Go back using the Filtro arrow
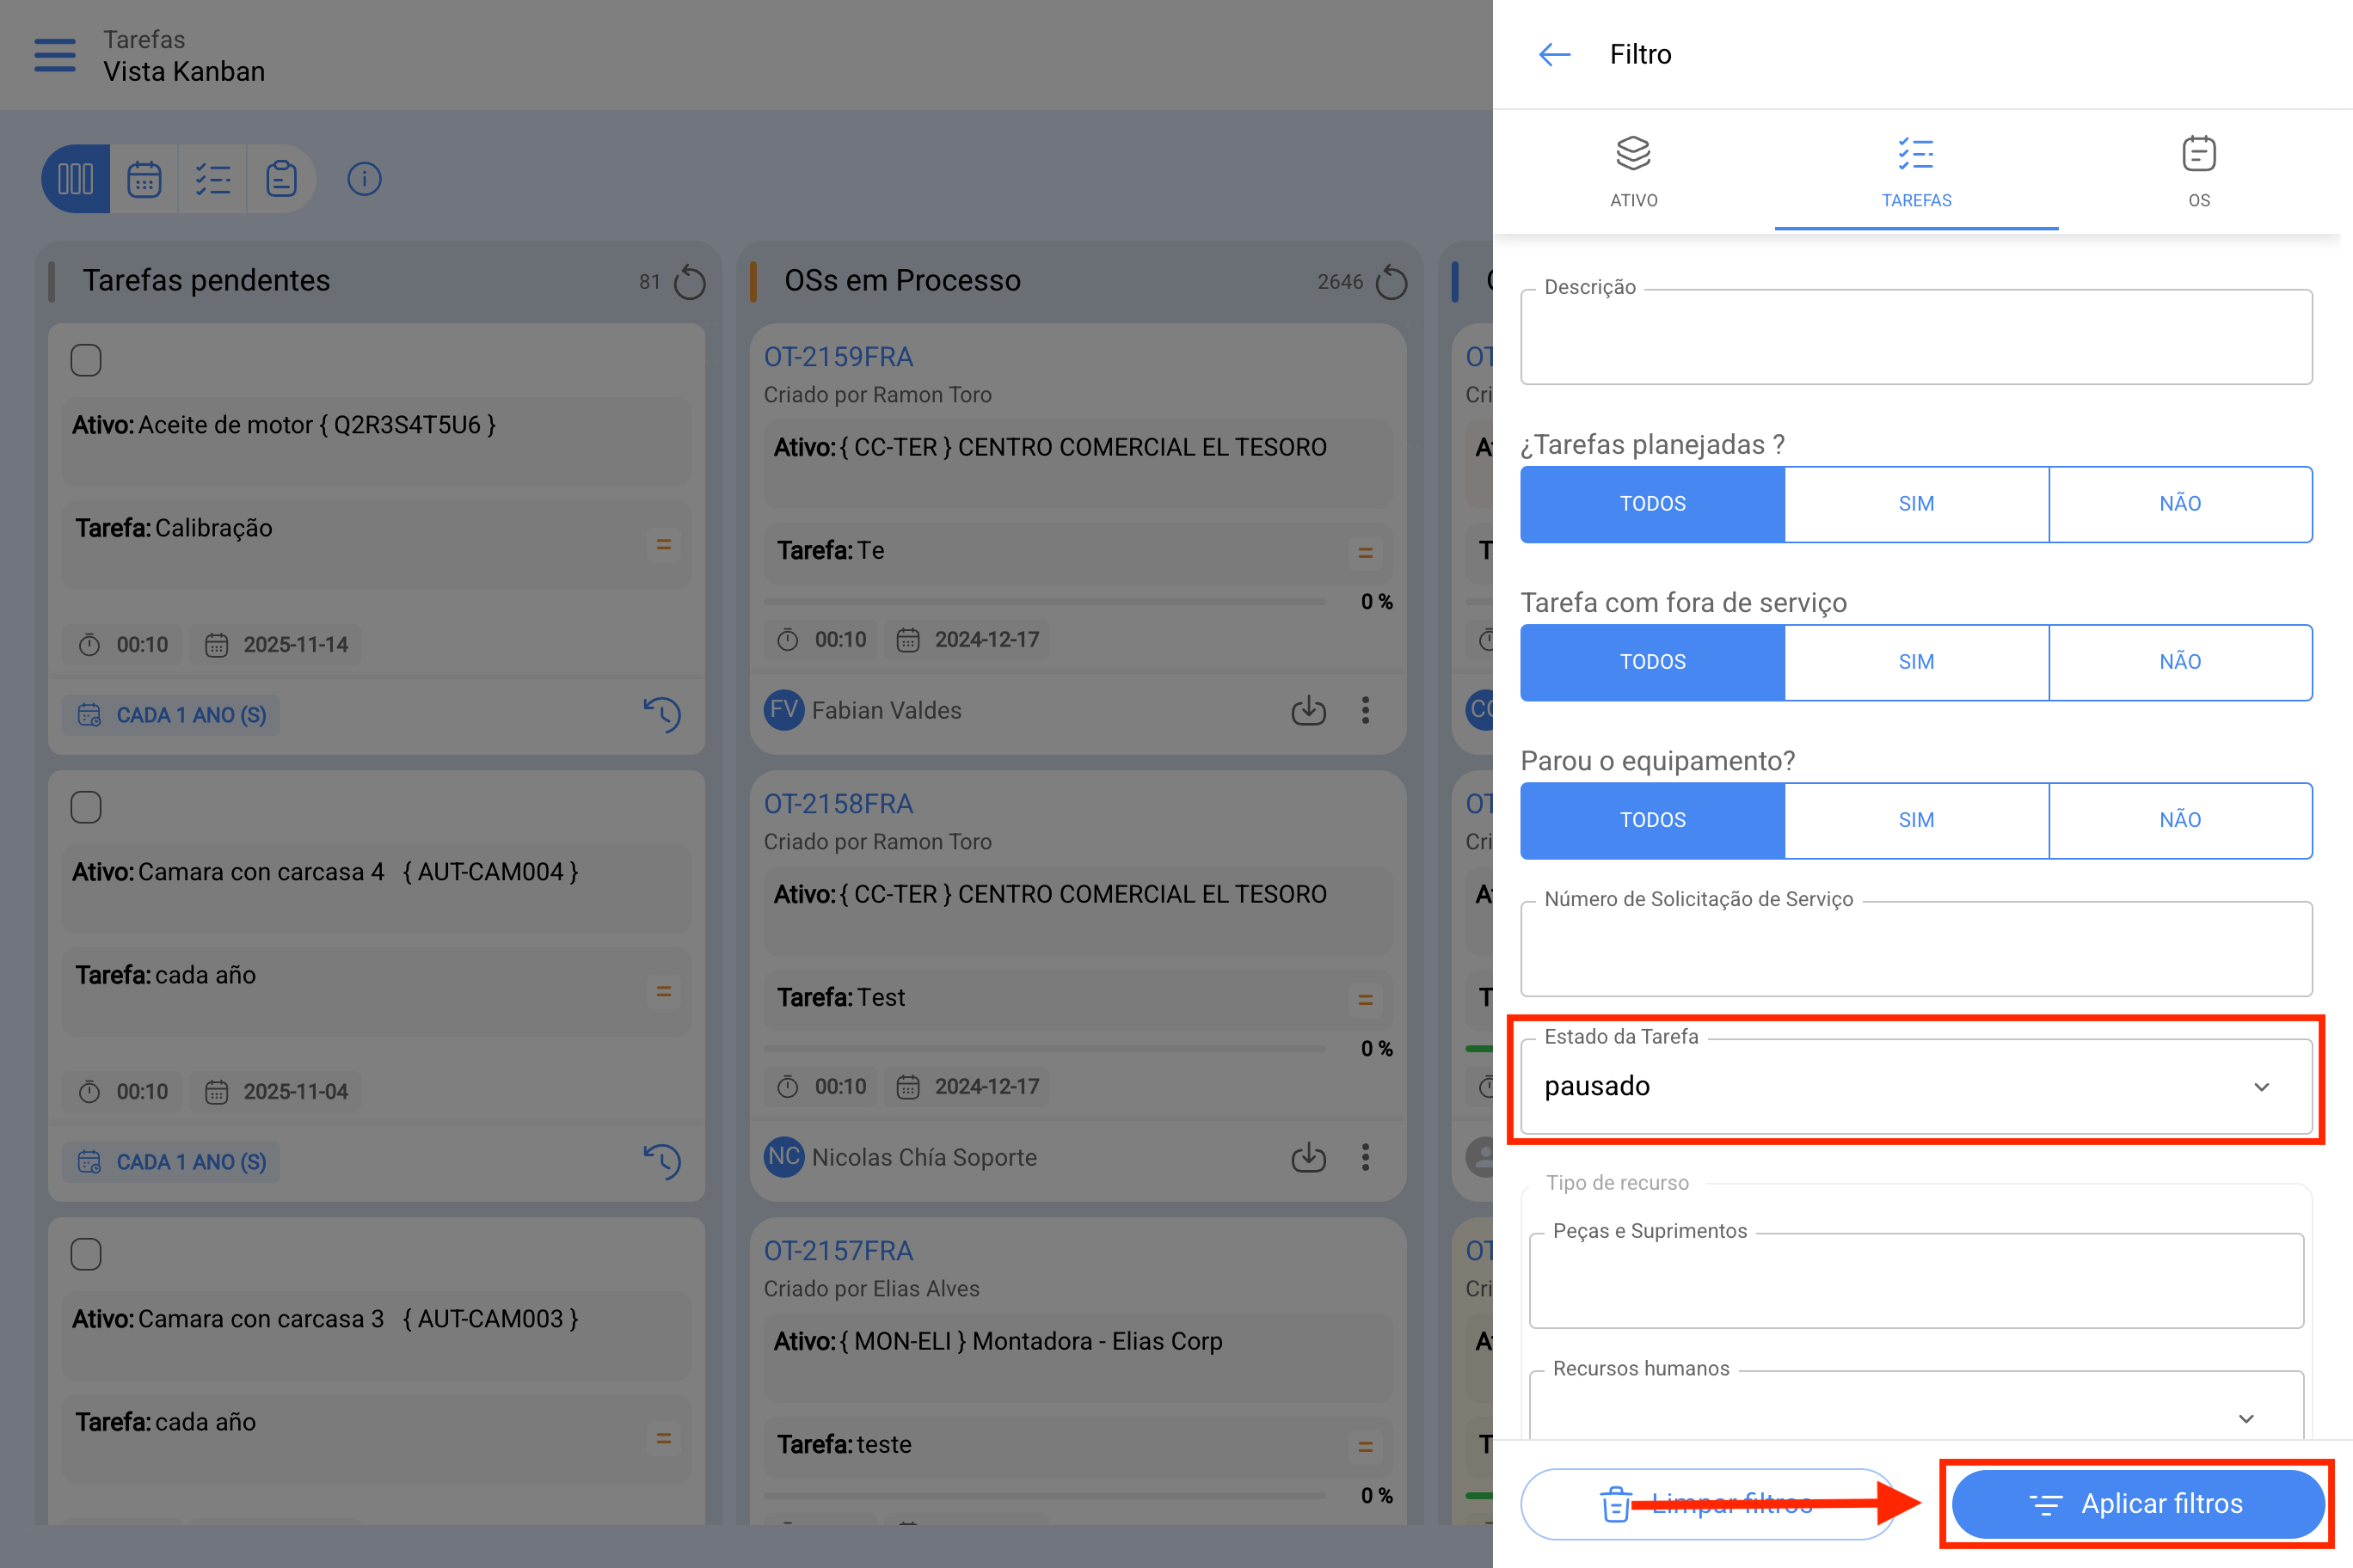Screen dimensions: 2353x1568 pyautogui.click(x=1555, y=54)
